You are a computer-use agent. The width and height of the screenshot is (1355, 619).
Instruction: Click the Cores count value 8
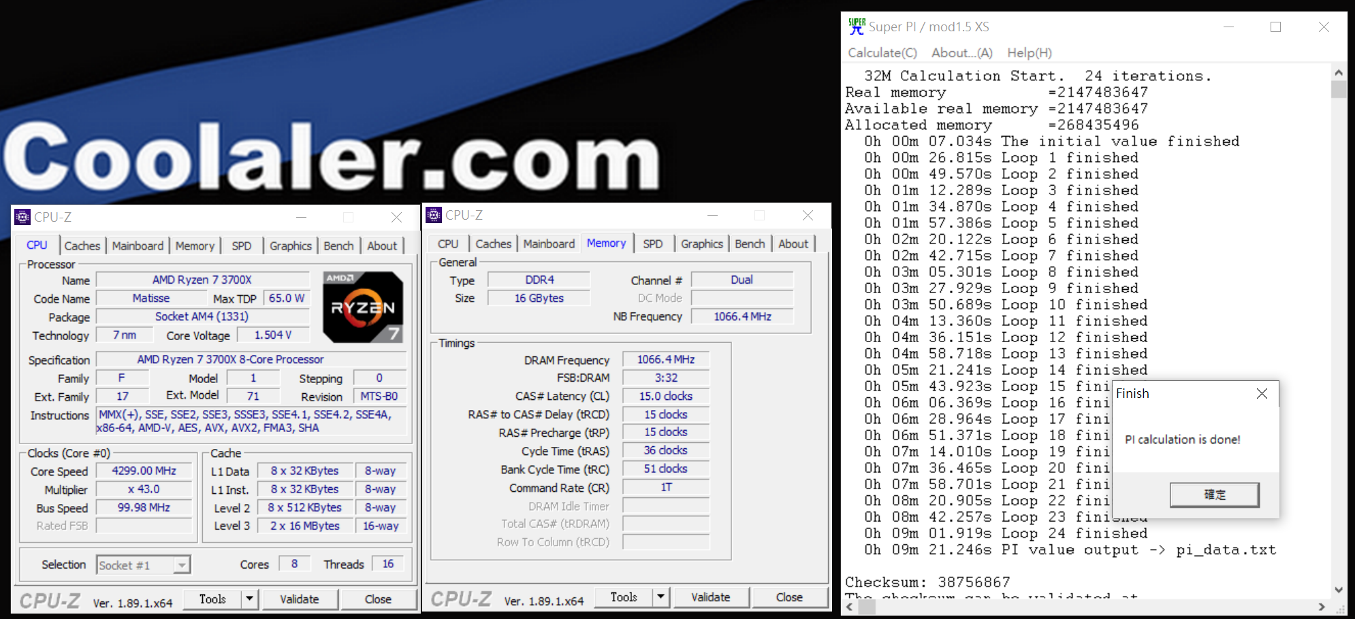coord(294,564)
